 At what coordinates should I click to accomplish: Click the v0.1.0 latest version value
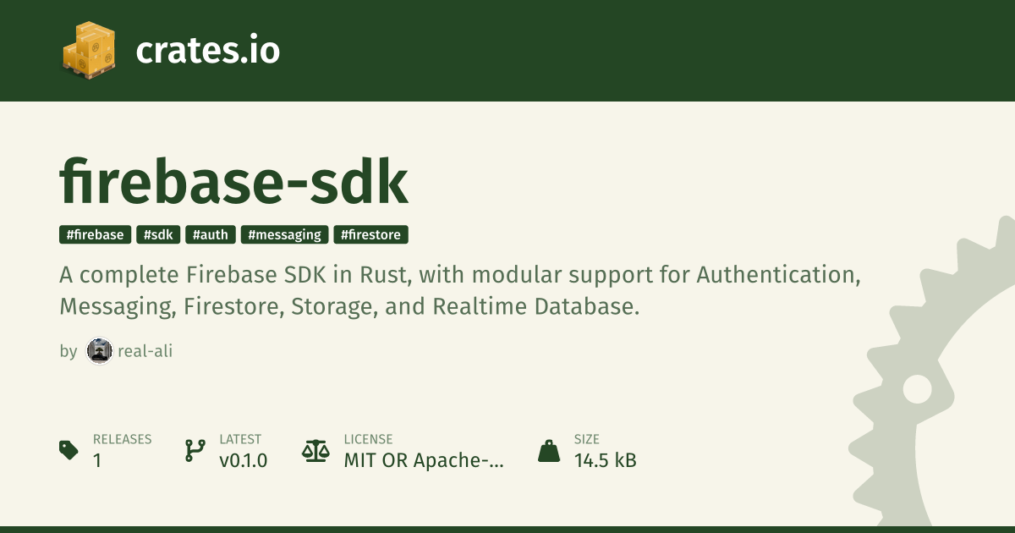243,460
